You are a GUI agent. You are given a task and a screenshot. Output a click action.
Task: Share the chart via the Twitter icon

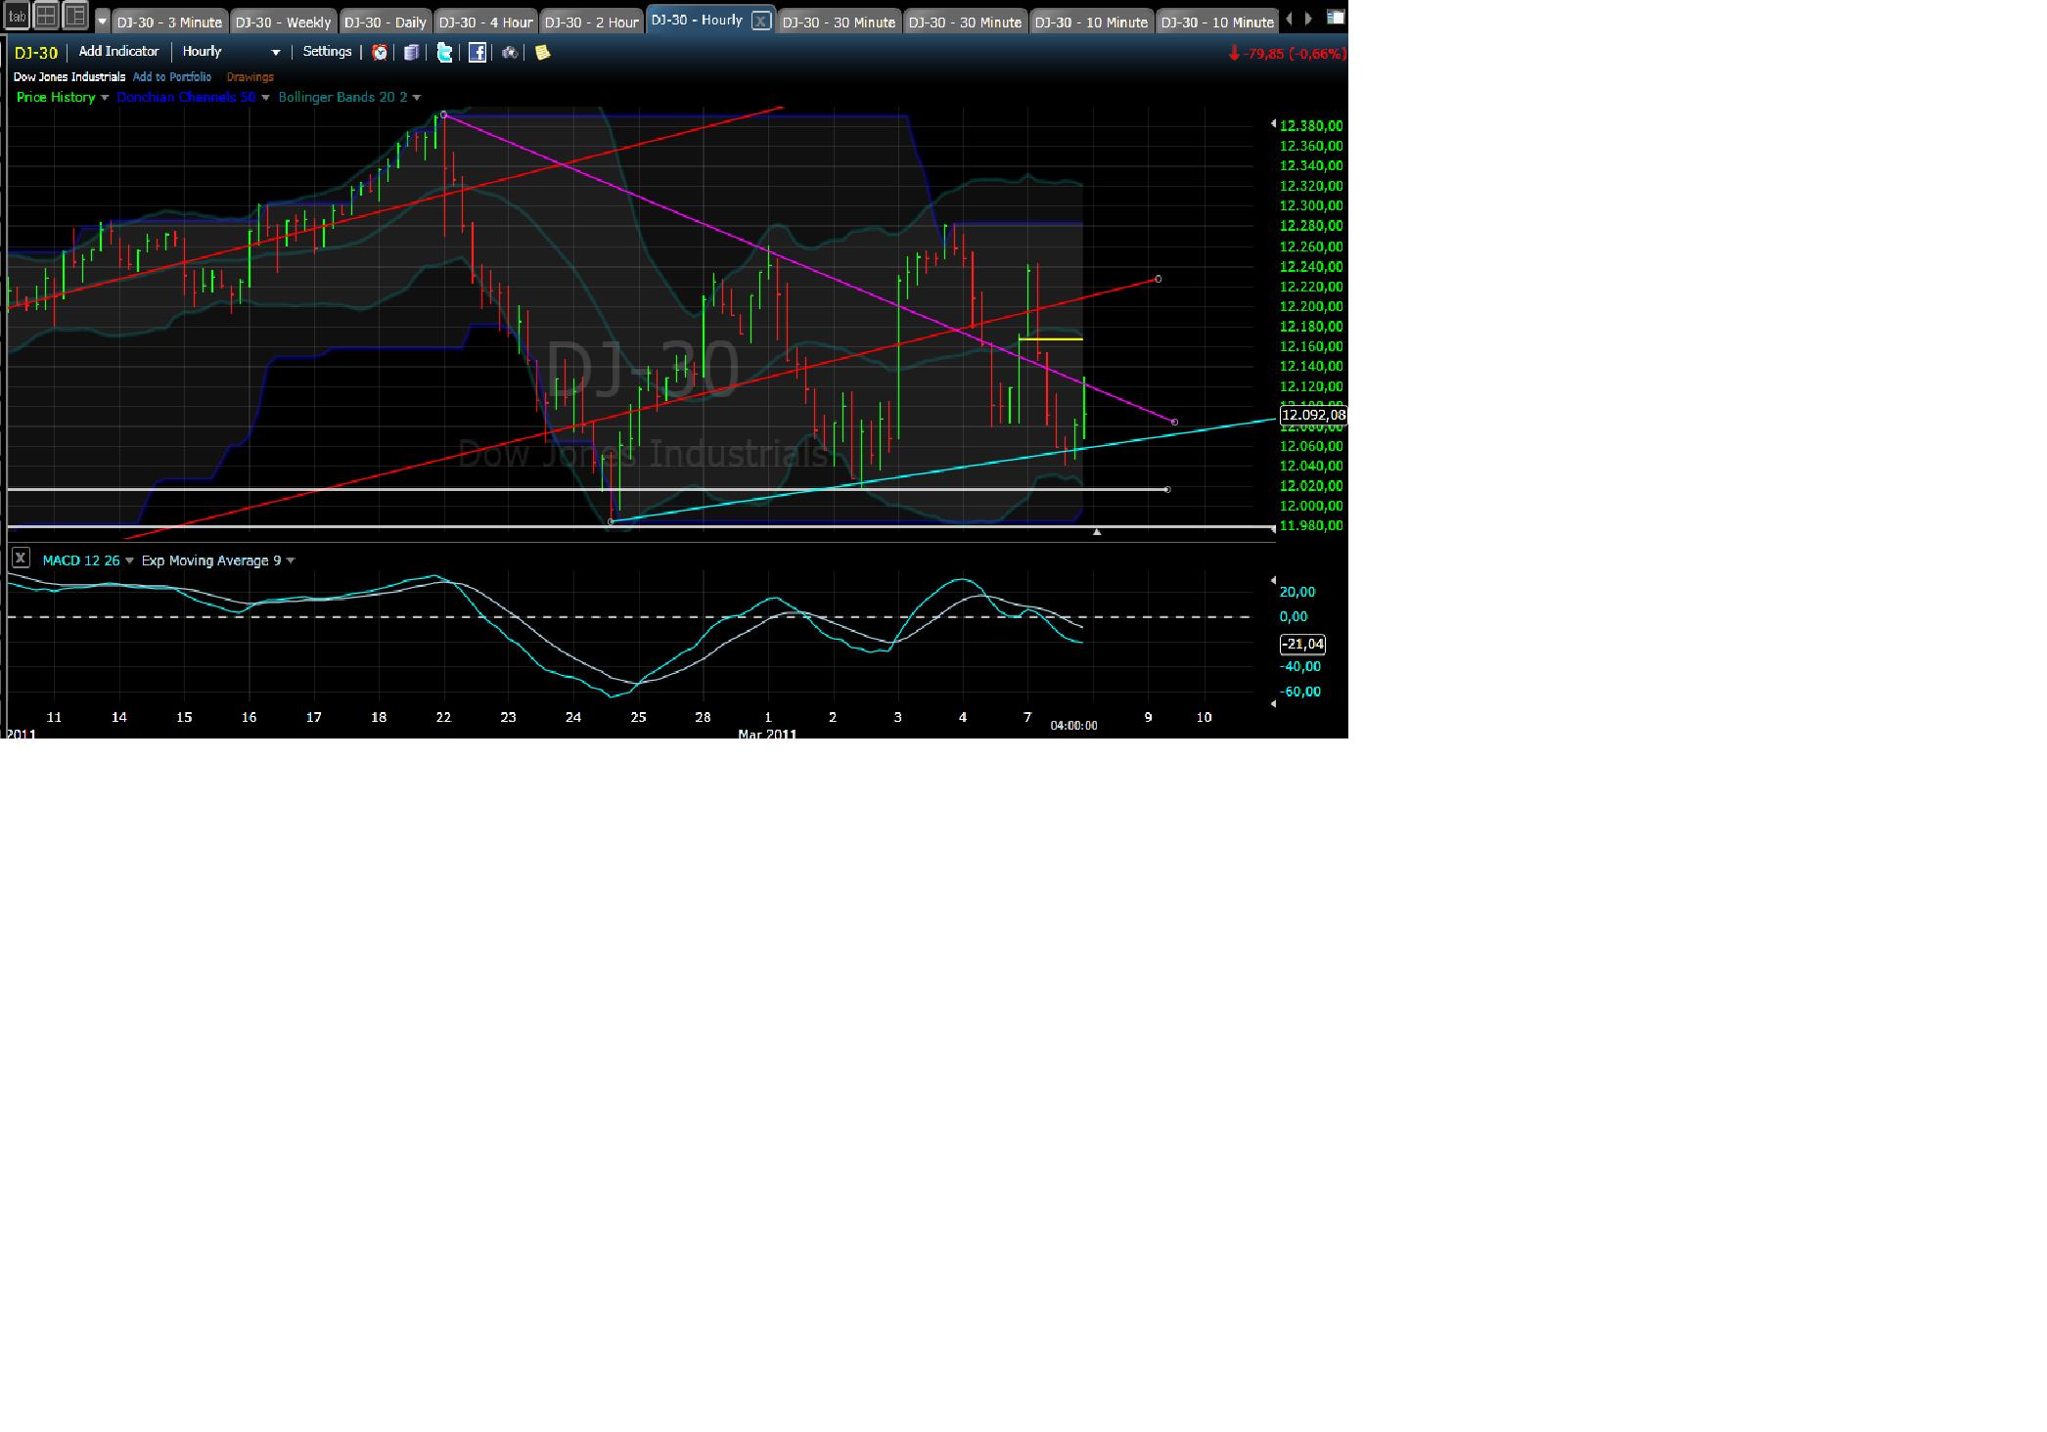tap(444, 52)
